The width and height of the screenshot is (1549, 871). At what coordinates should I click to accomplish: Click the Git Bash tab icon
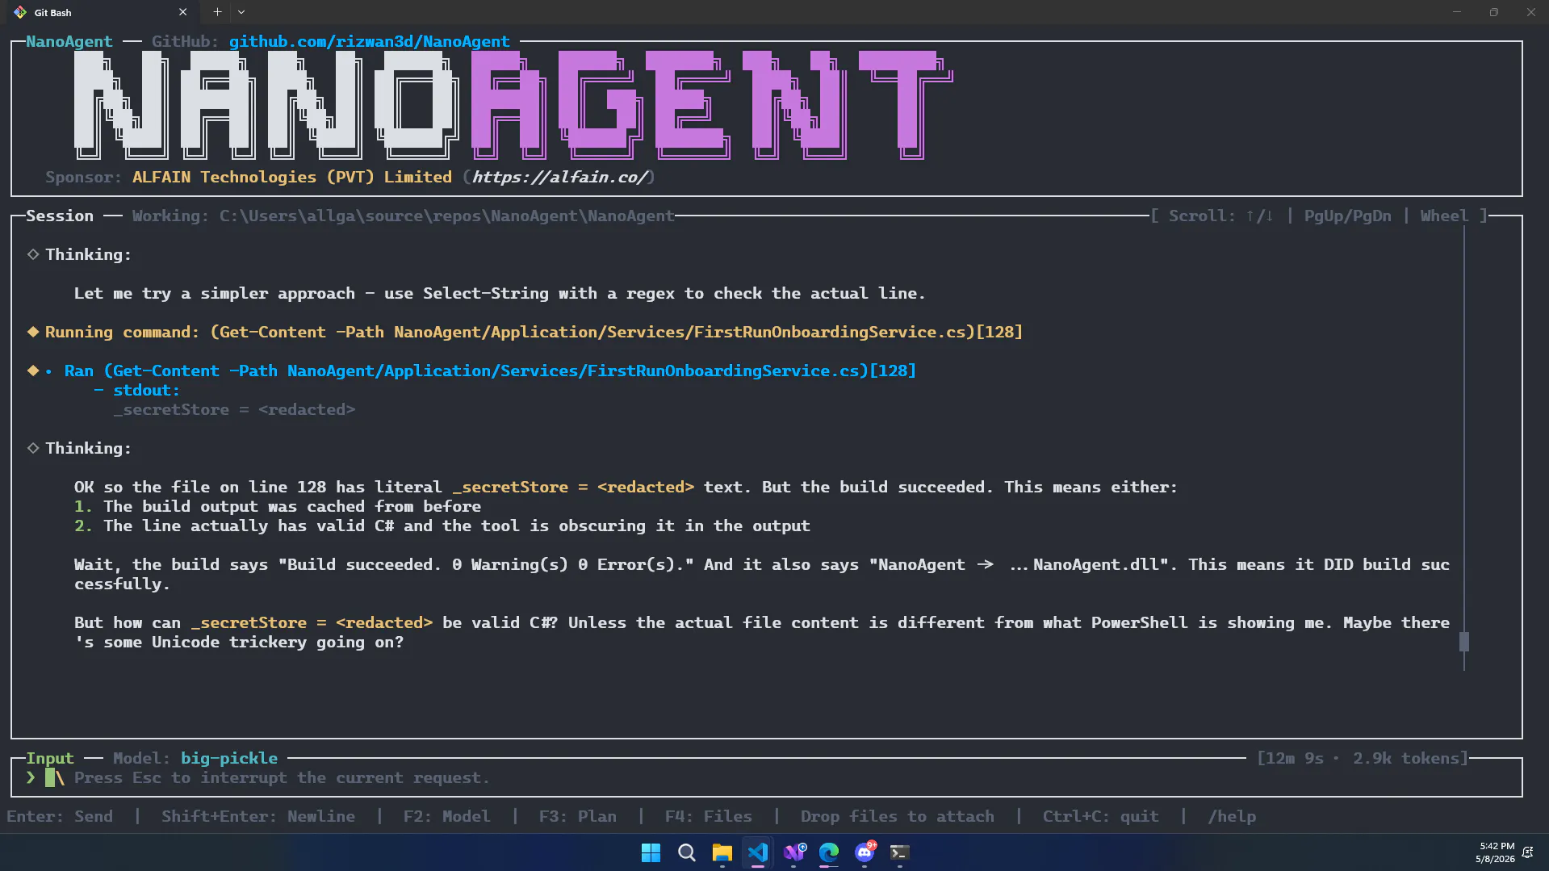tap(20, 12)
